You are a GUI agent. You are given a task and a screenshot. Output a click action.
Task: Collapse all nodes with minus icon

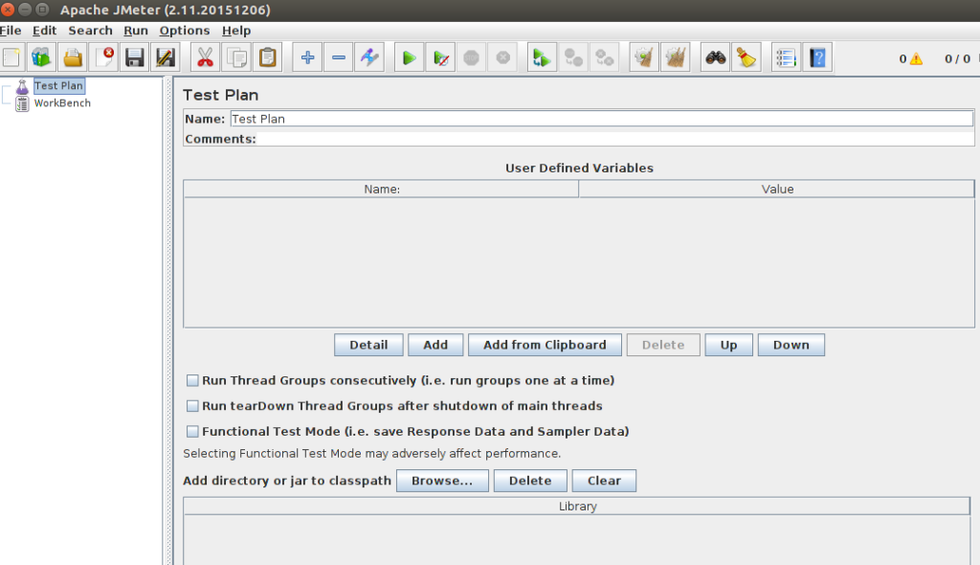[x=338, y=57]
